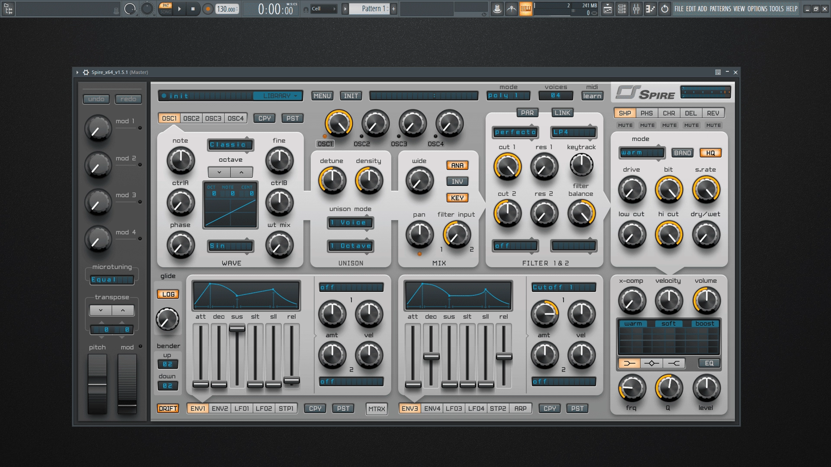Select the EQ high-shelf shape icon
831x467 pixels.
(x=674, y=363)
